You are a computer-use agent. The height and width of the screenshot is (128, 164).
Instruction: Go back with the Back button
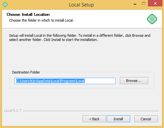pos(94,119)
